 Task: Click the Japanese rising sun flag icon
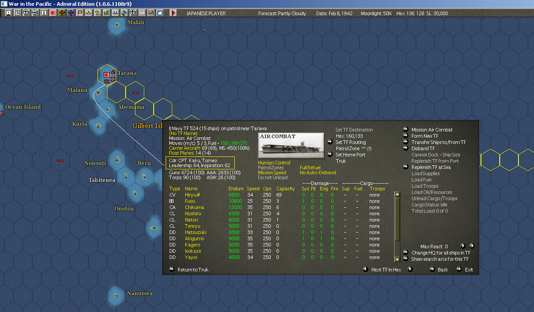click(53, 13)
